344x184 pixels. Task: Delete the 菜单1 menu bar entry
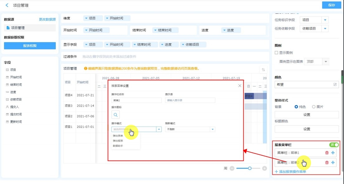tap(327, 153)
